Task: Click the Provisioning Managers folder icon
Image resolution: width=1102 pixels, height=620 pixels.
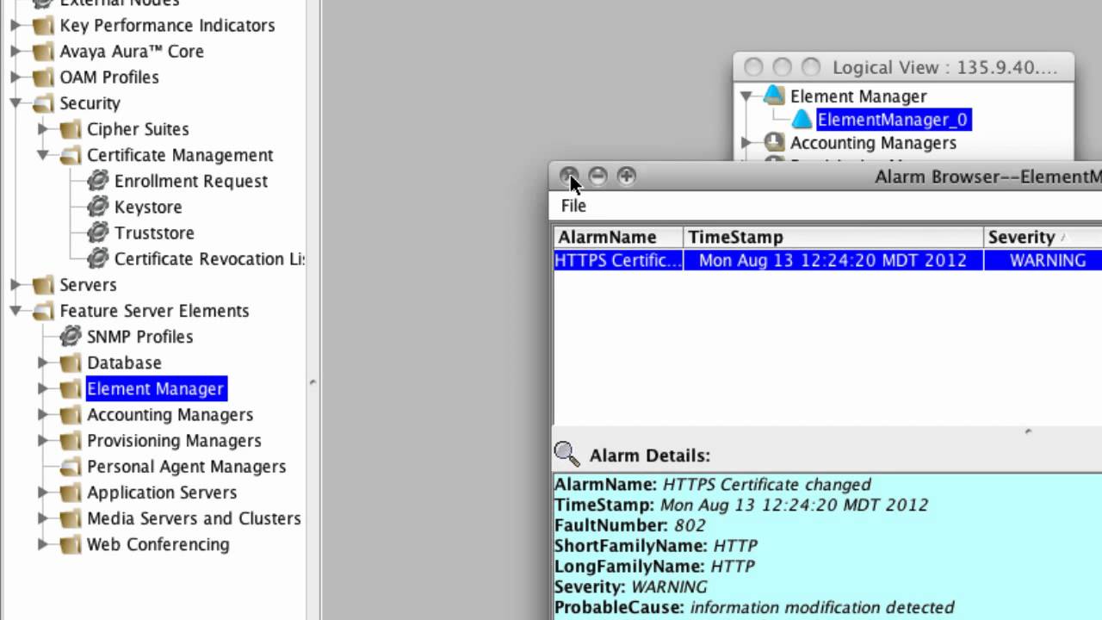Action: (x=71, y=440)
